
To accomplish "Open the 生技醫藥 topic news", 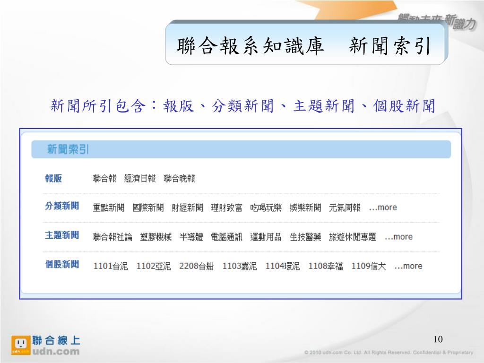I will click(x=305, y=237).
